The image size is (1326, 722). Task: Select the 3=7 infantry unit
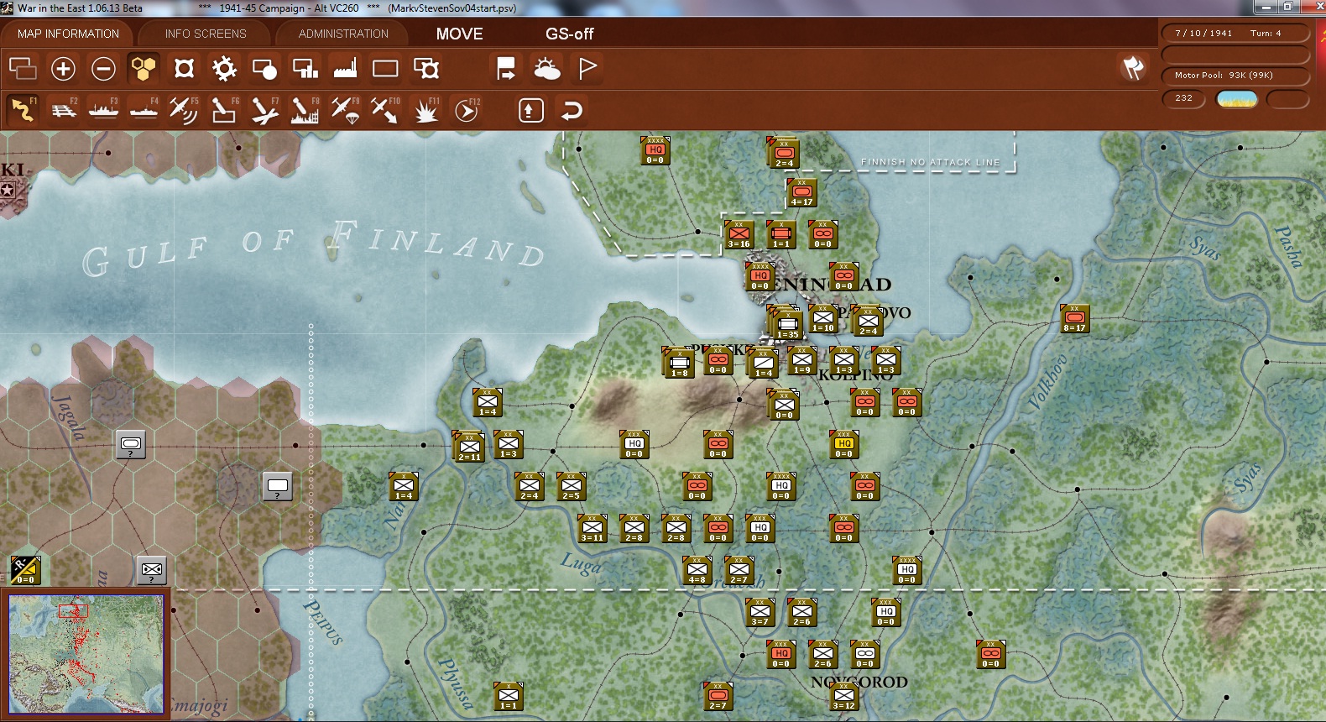tap(760, 612)
